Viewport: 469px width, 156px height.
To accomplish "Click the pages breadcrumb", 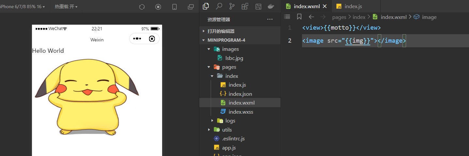I will (339, 17).
